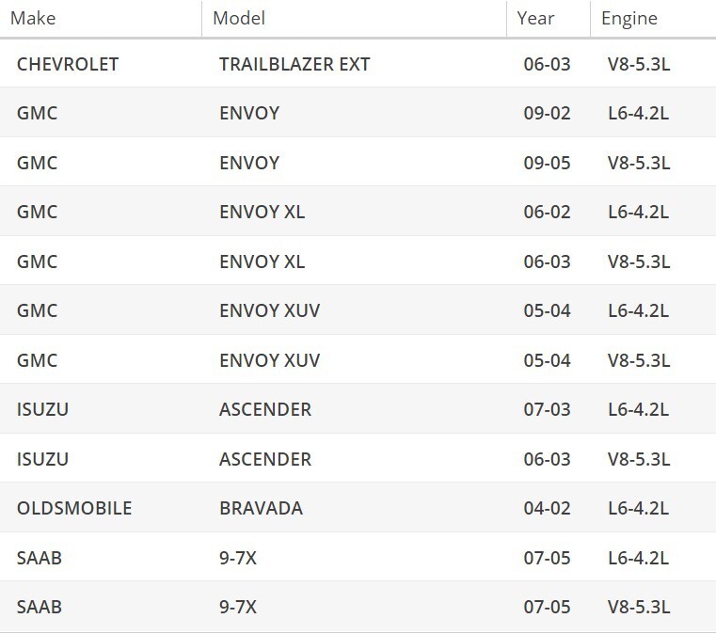Click the OLDSMOBILE make cell
This screenshot has height=634, width=716.
click(x=74, y=508)
